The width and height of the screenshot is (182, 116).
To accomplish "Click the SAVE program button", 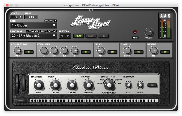I will click(x=43, y=31).
